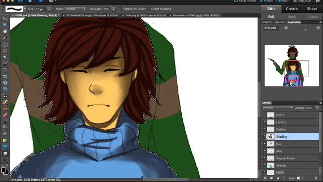The width and height of the screenshot is (323, 182).
Task: Hide the Shading layer
Action: pyautogui.click(x=264, y=136)
